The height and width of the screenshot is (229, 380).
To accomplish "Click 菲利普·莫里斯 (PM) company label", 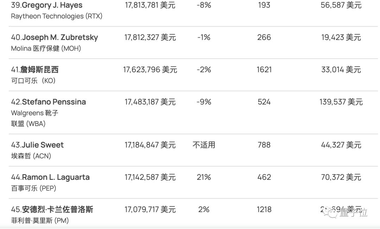I will pos(40,221).
